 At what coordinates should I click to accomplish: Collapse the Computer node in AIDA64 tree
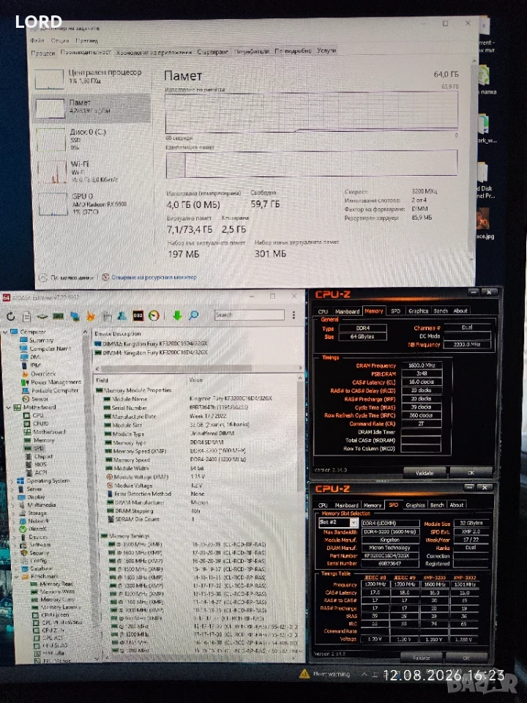[5, 332]
